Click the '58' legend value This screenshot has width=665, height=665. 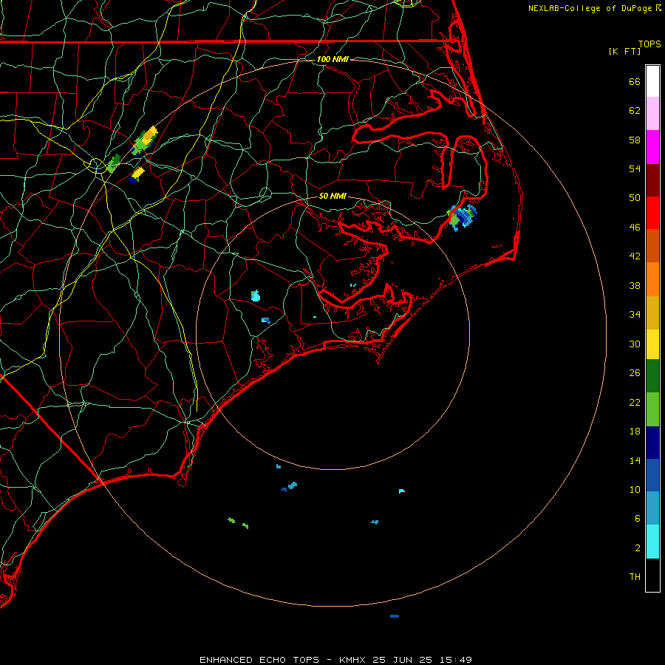pos(635,140)
